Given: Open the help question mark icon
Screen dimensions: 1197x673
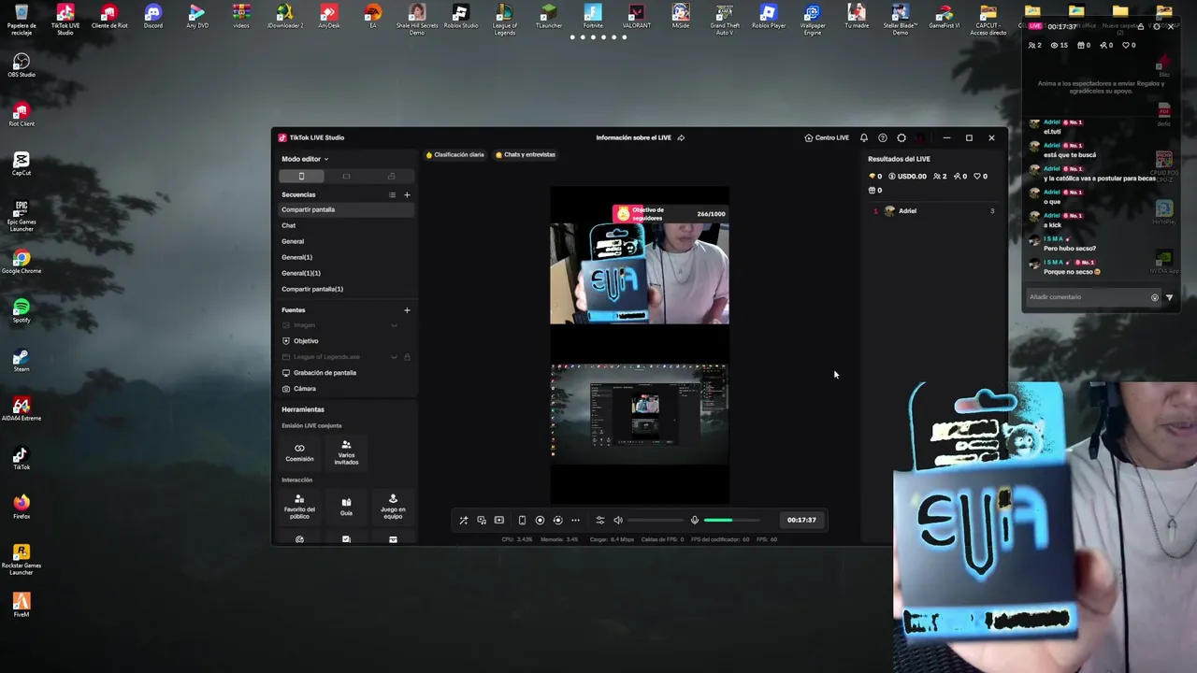Looking at the screenshot, I should click(882, 137).
